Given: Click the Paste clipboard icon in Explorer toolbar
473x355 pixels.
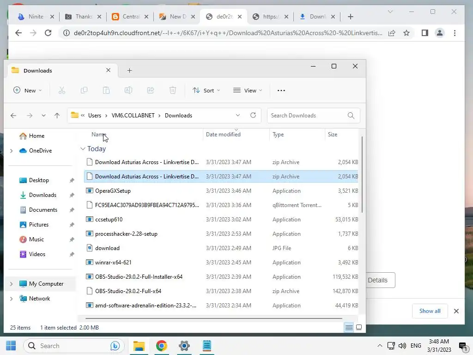Looking at the screenshot, I should coord(106,90).
